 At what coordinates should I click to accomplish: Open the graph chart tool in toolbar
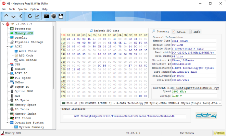(38, 16)
